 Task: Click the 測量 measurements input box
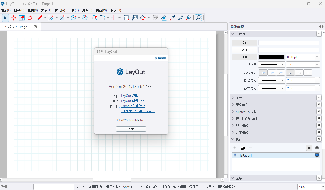click(54, 187)
